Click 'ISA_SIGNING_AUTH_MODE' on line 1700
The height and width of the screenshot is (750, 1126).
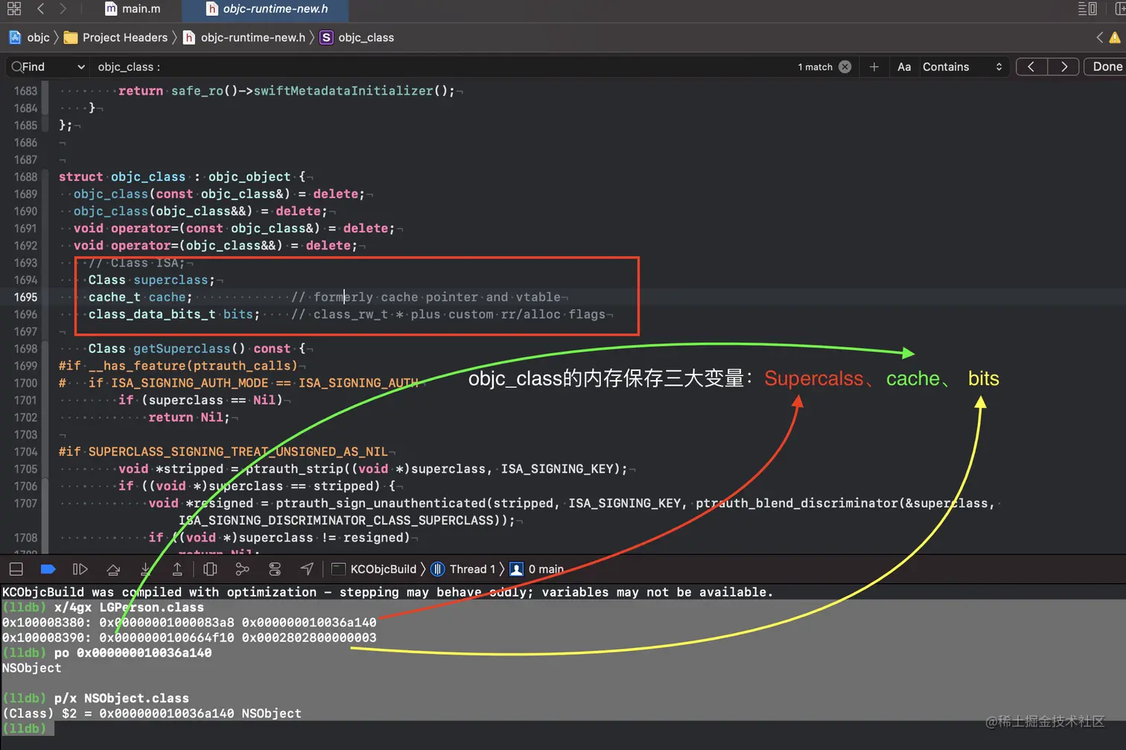(x=189, y=383)
